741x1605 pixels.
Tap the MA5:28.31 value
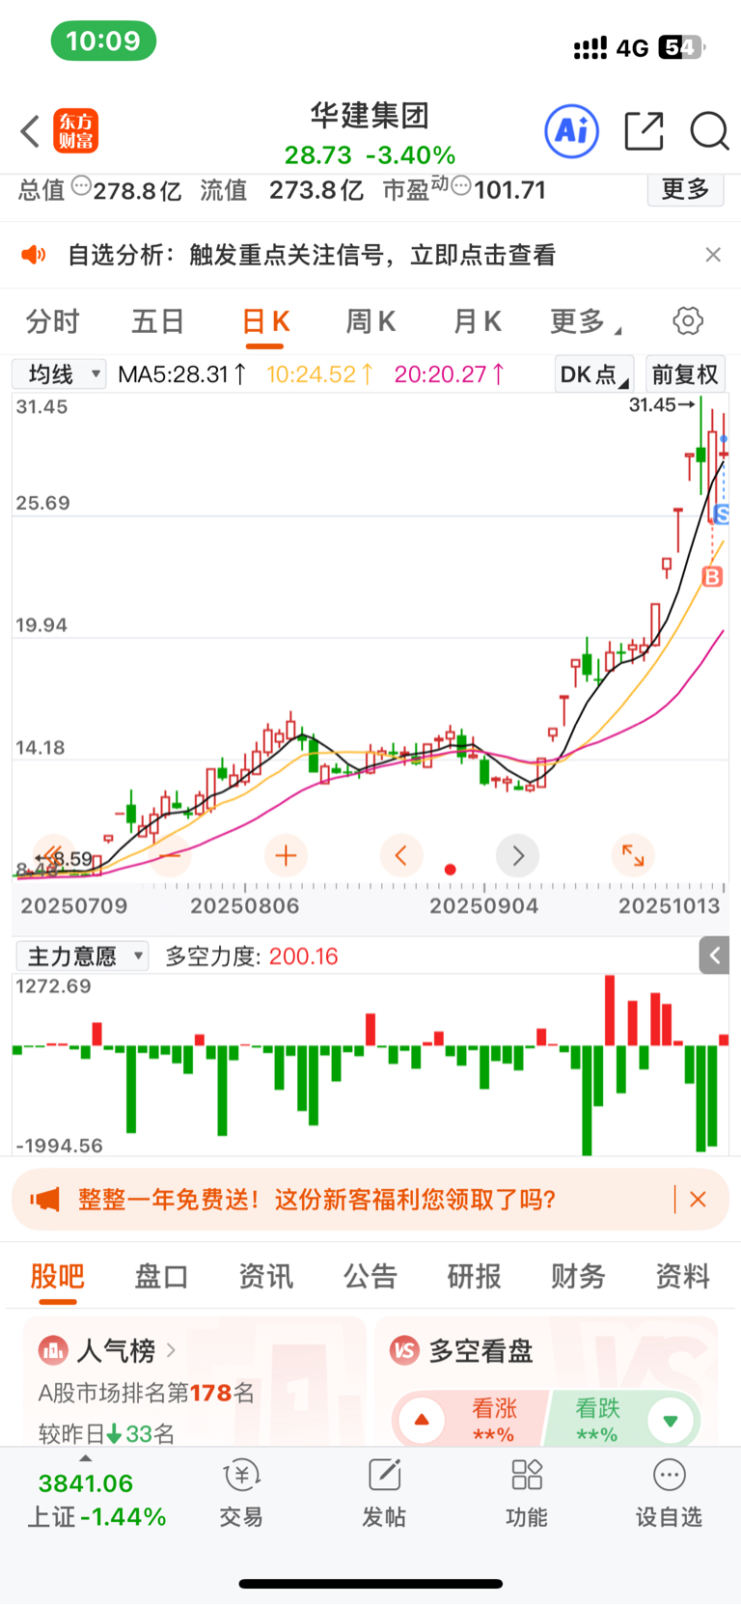[x=181, y=374]
